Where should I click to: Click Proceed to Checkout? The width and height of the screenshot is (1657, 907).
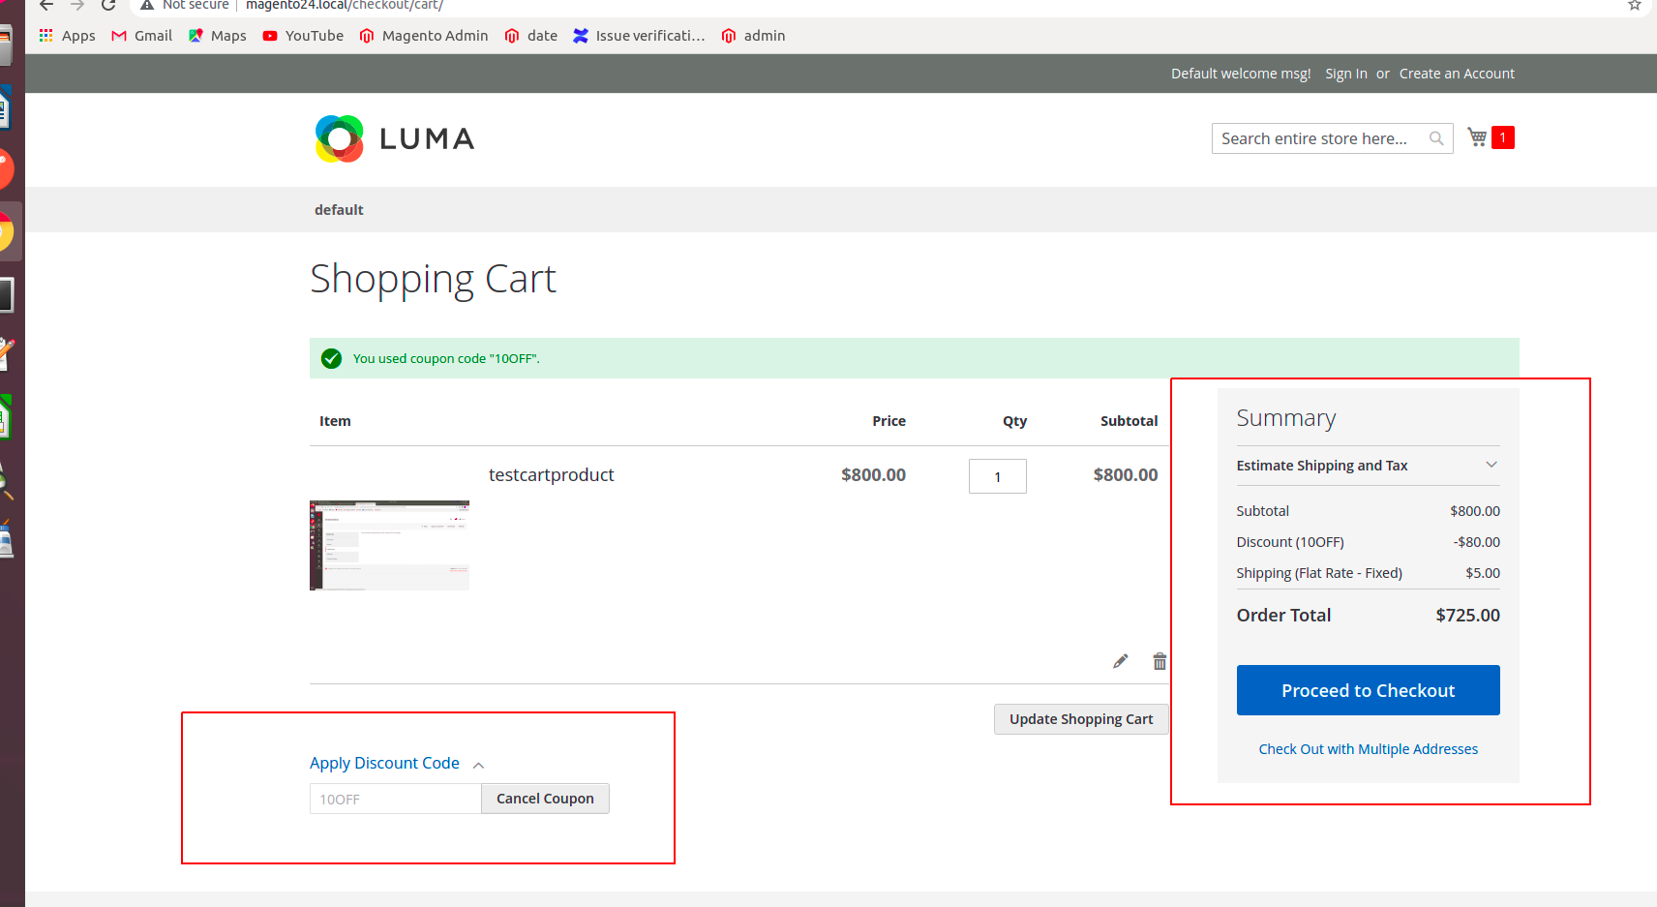coord(1368,689)
